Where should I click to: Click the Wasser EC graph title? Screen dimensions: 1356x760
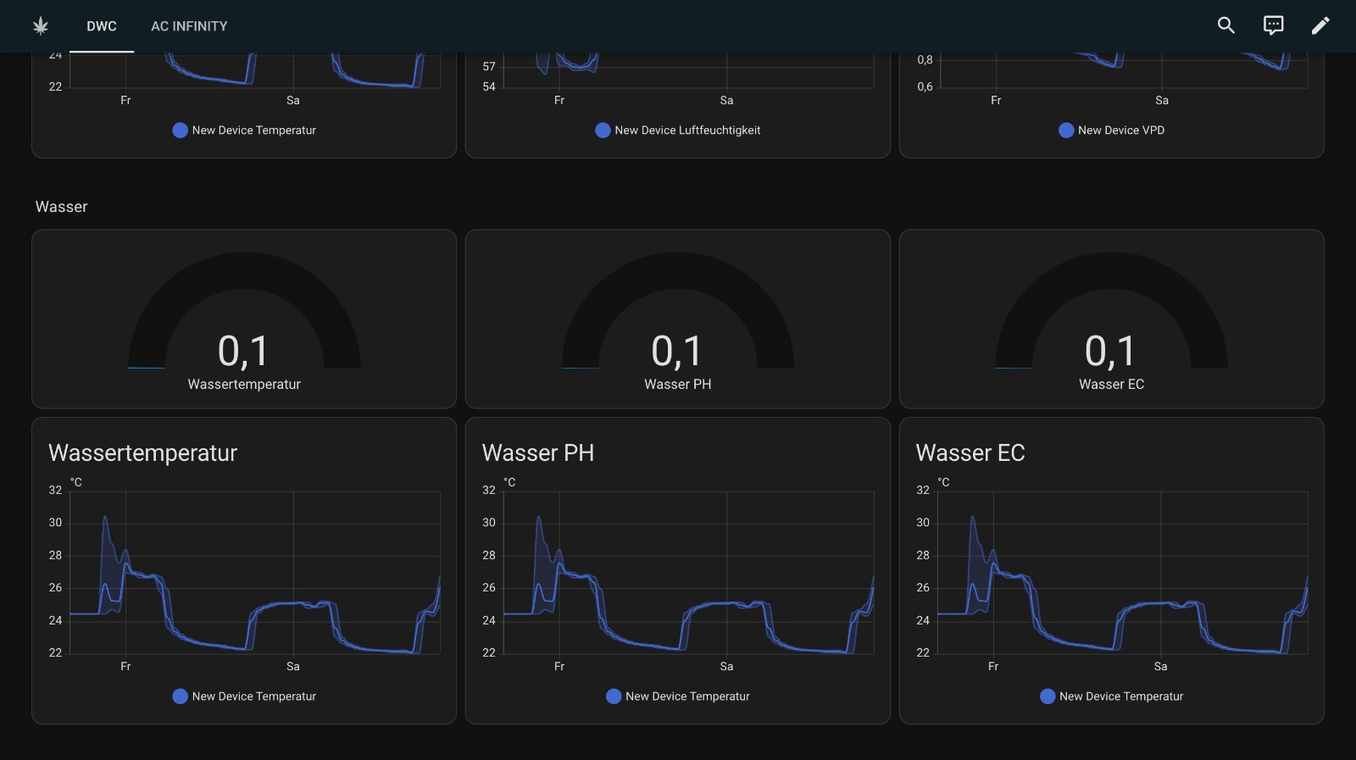click(970, 453)
